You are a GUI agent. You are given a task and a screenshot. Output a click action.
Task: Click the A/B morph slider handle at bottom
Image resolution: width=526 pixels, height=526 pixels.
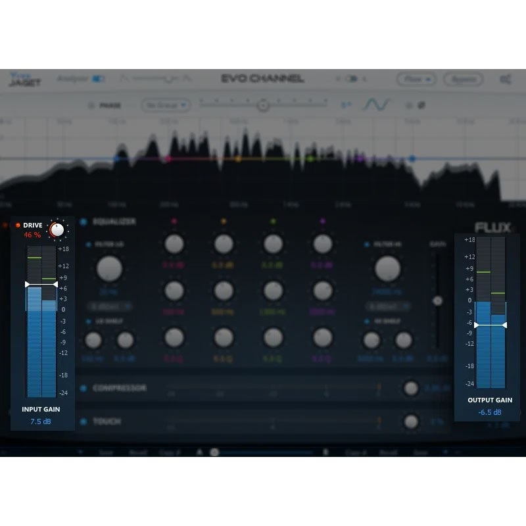pyautogui.click(x=214, y=452)
